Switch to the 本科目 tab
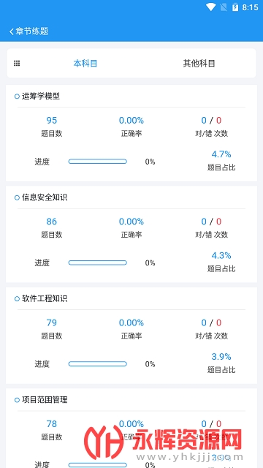 [x=85, y=64]
